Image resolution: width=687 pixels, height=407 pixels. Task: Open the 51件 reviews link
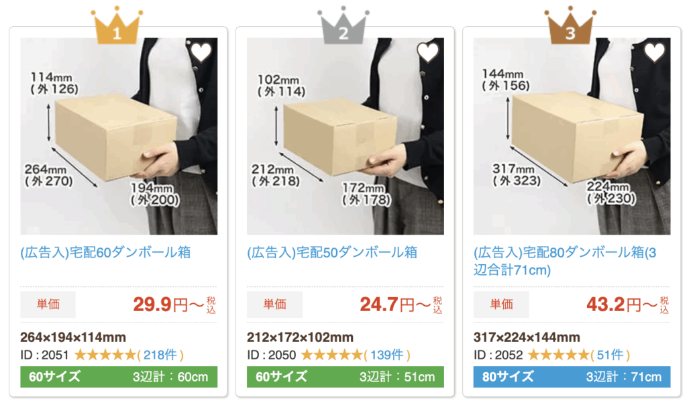[610, 355]
